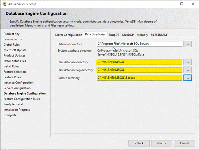
Task: Click the System database directory path text
Action: click(x=121, y=53)
